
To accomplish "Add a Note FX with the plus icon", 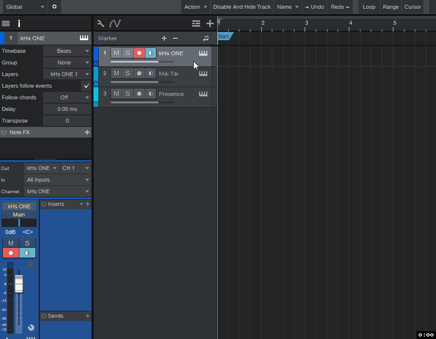I will tap(87, 132).
